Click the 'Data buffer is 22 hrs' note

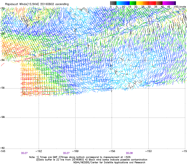tap(91, 160)
